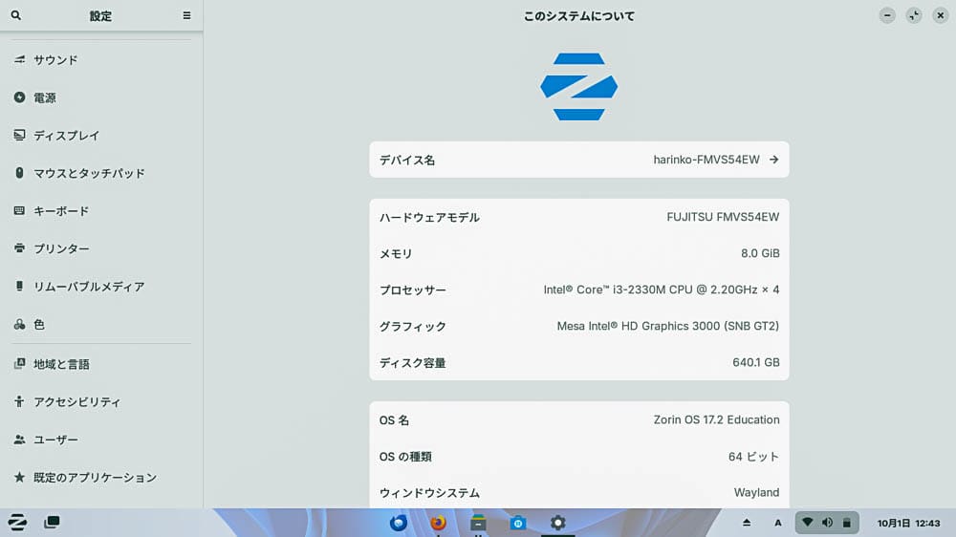Expand デバイス名 device name row

tap(579, 160)
